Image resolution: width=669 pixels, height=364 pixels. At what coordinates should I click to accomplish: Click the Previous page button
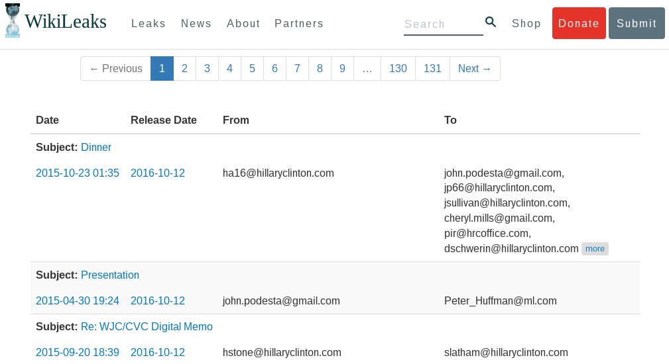point(115,69)
